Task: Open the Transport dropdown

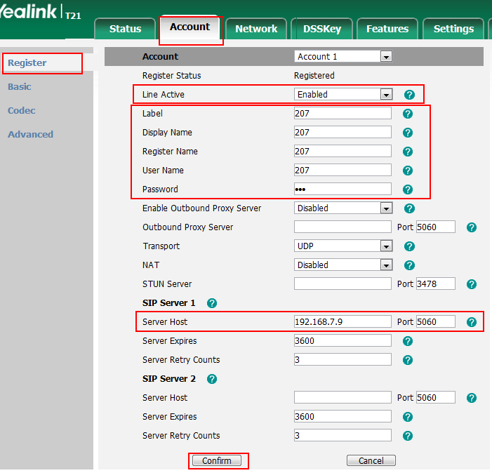Action: tap(343, 246)
